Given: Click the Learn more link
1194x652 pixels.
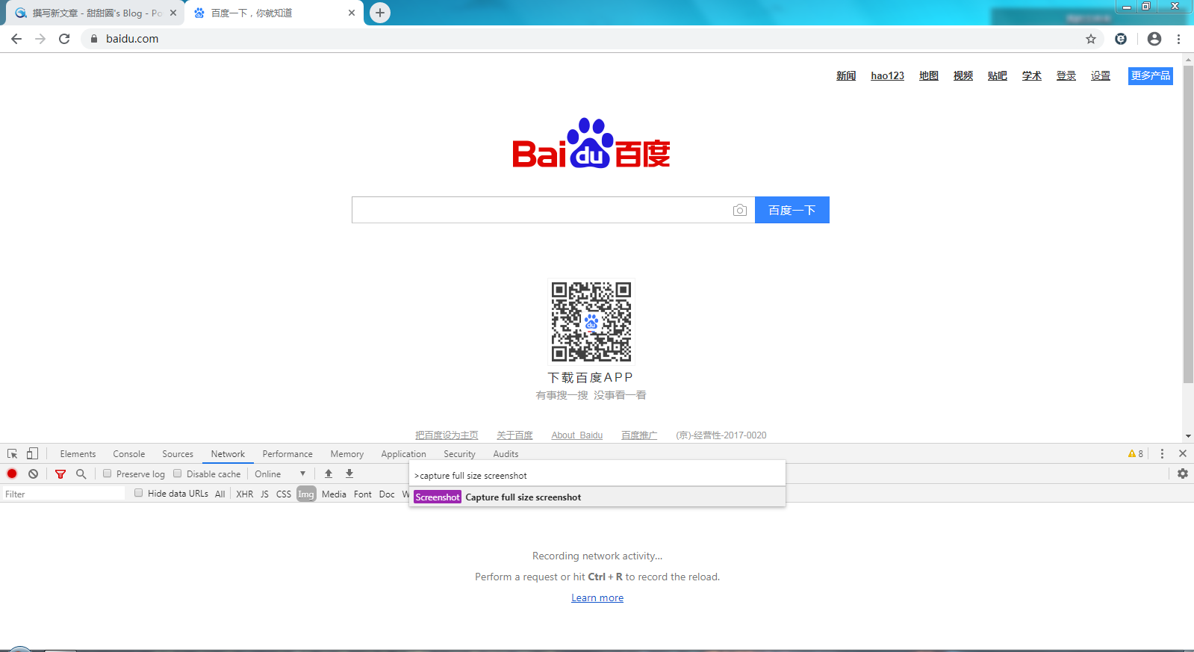Looking at the screenshot, I should click(x=597, y=597).
